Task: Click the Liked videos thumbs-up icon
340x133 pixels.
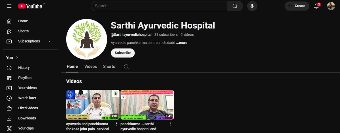Action: click(9, 108)
